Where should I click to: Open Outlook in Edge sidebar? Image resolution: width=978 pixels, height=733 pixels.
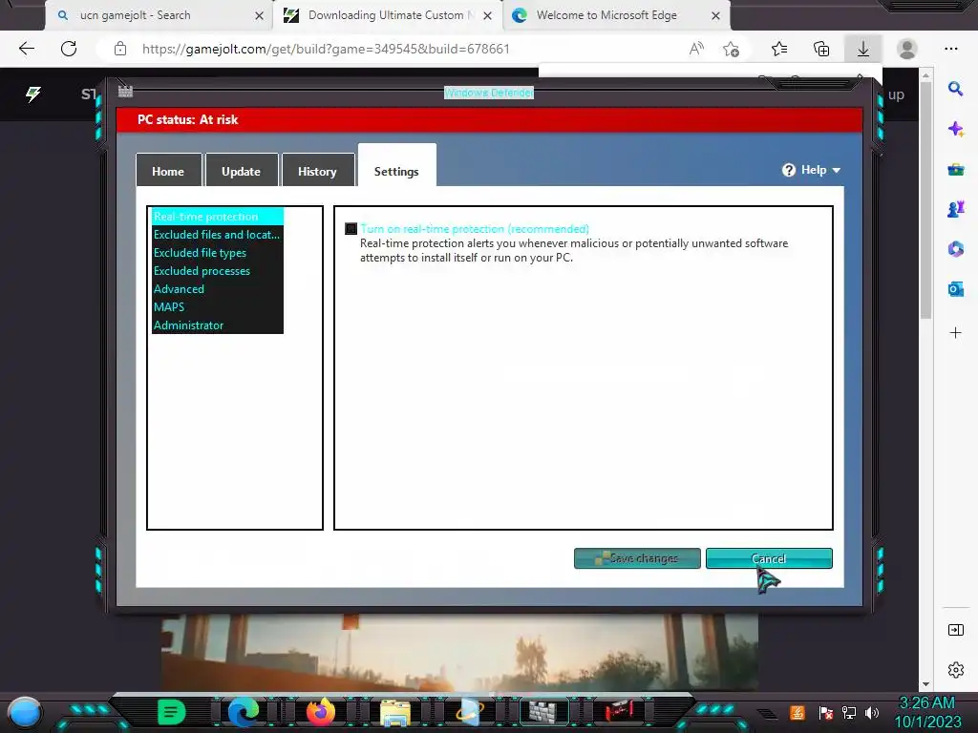coord(955,289)
